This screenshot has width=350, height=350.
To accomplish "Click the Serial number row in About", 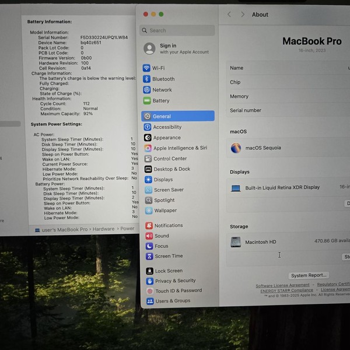I will point(288,110).
